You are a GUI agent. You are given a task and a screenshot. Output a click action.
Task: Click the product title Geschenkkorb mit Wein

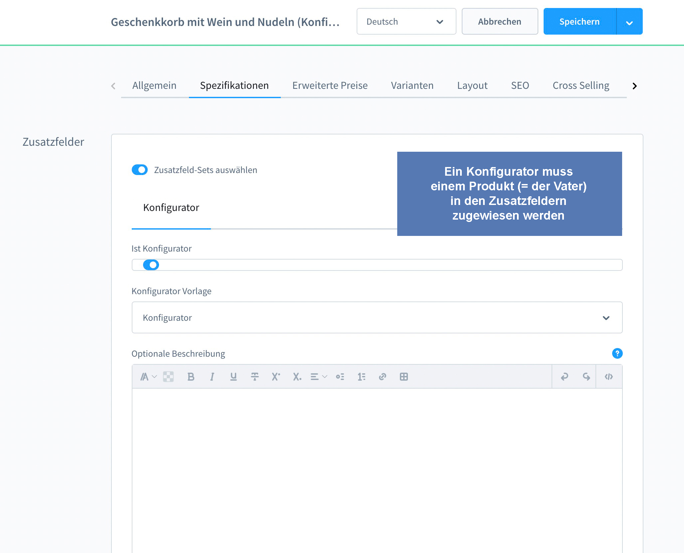[x=225, y=22]
